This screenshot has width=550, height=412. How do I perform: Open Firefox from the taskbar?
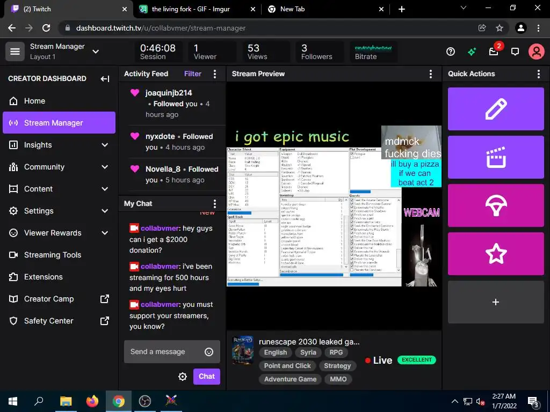pos(92,401)
